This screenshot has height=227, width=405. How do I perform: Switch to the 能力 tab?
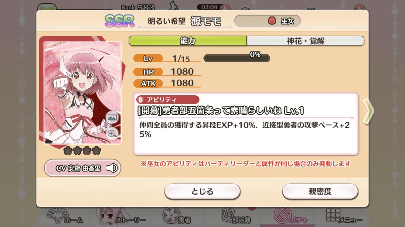(x=188, y=41)
